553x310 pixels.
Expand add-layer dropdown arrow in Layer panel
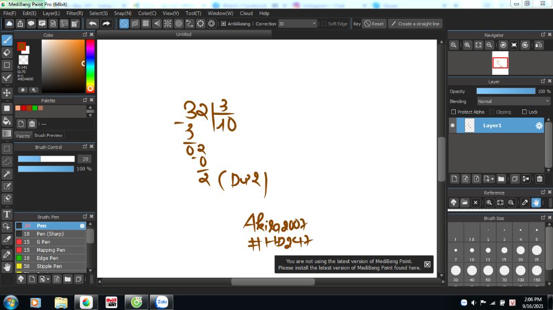tap(493, 179)
